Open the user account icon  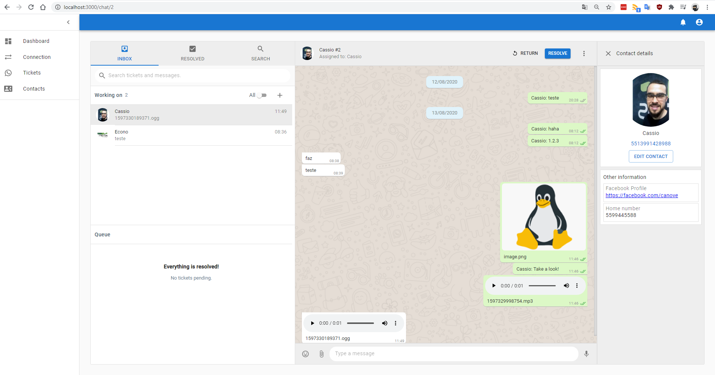point(699,22)
